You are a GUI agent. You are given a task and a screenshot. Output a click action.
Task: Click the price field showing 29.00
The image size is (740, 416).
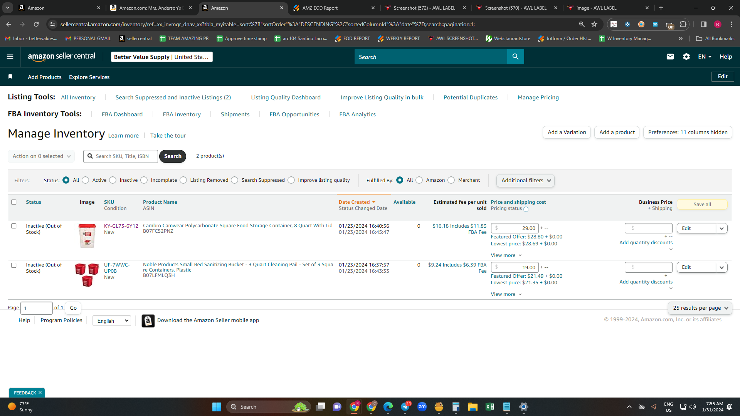point(515,228)
